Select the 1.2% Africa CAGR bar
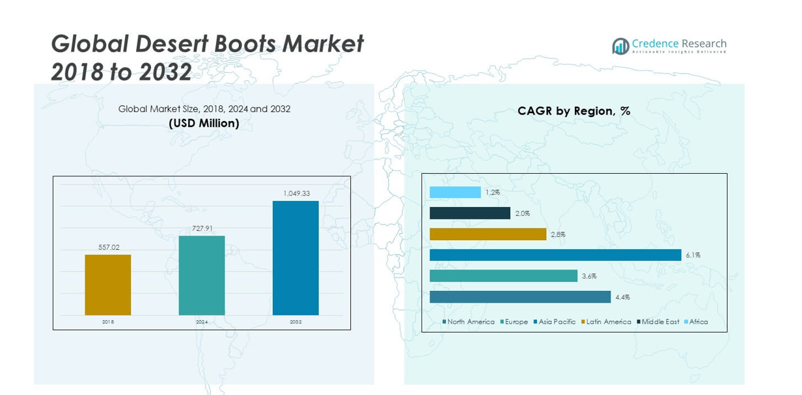The width and height of the screenshot is (802, 395). pyautogui.click(x=455, y=193)
